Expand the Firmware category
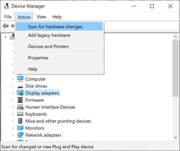Screen dimensions: 180x151 pos(13,100)
